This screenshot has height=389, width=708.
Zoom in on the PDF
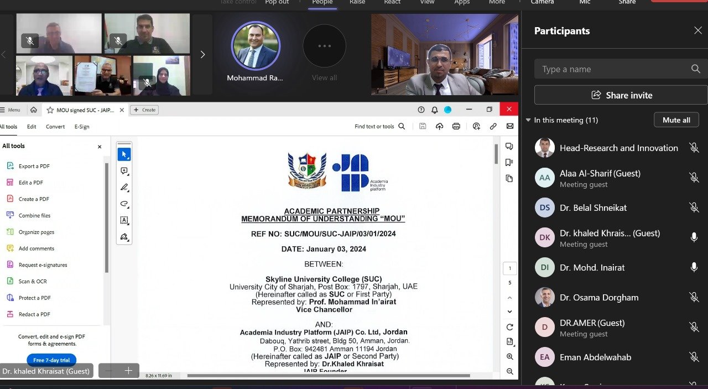click(510, 357)
